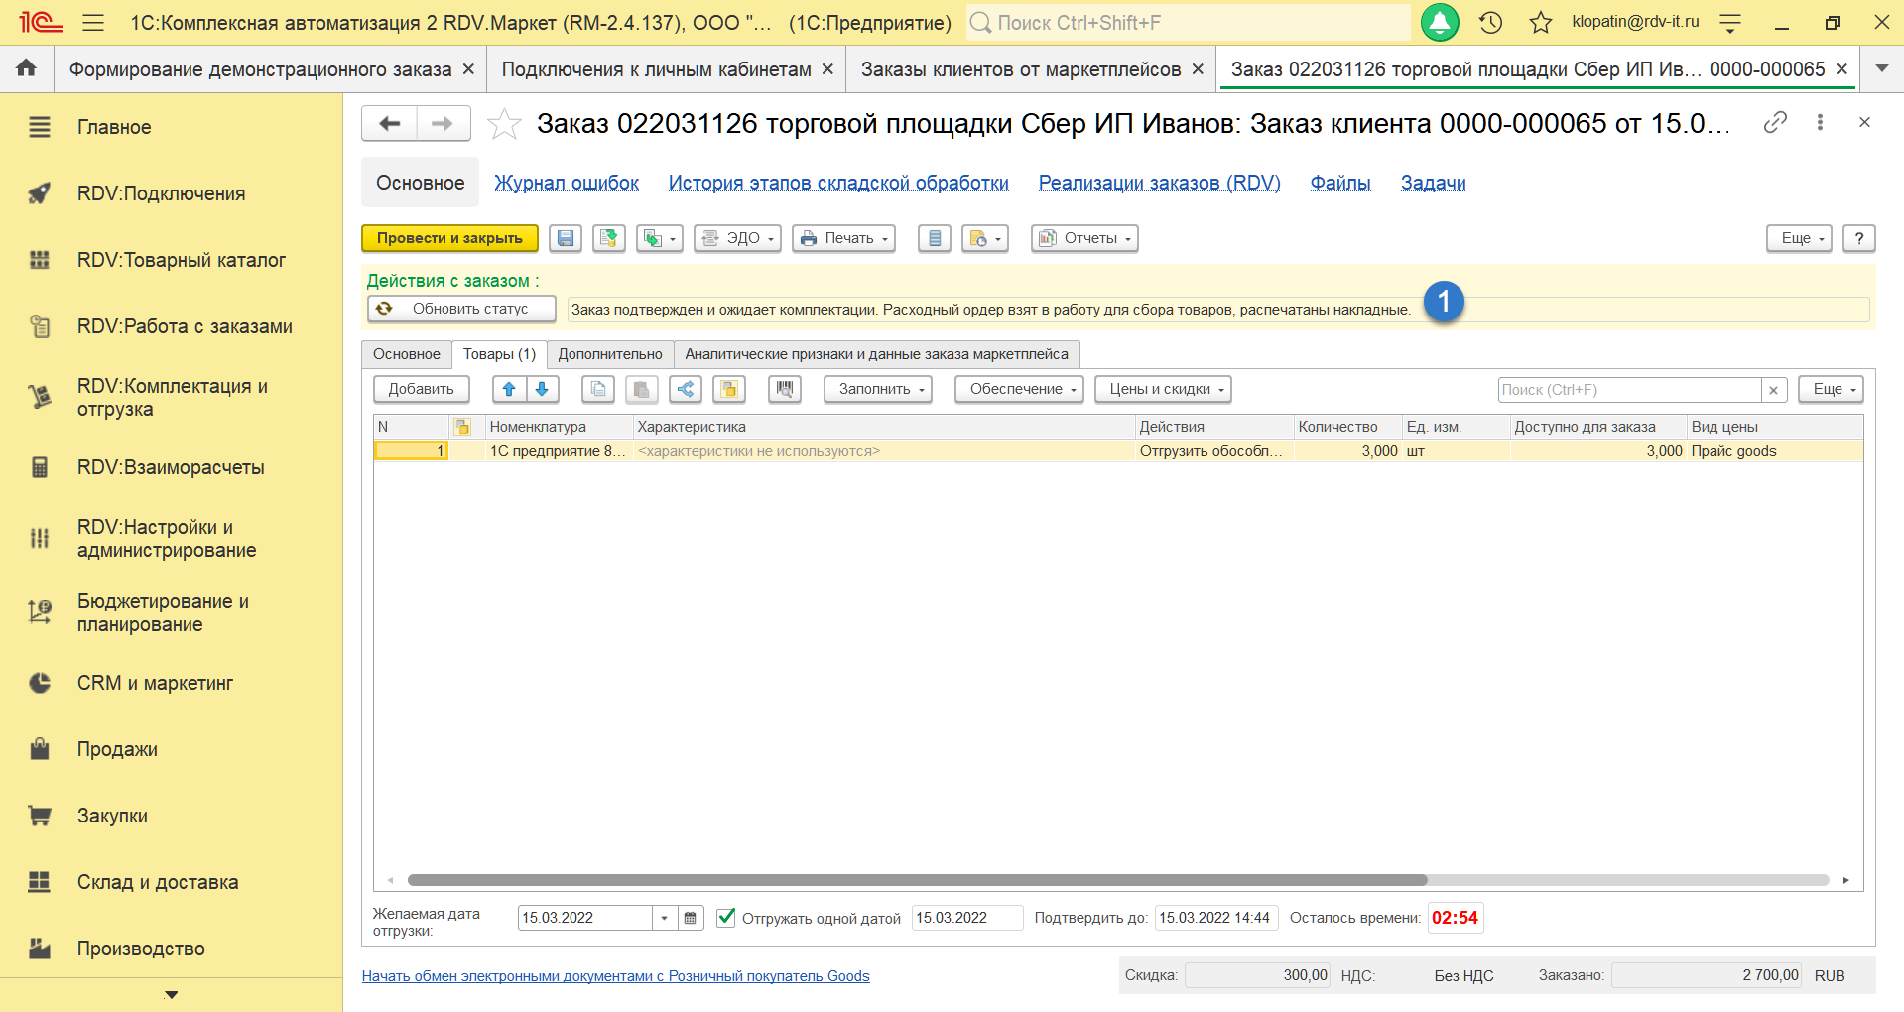
Task: Click the 'Провести и закрыть' button
Action: 449,238
